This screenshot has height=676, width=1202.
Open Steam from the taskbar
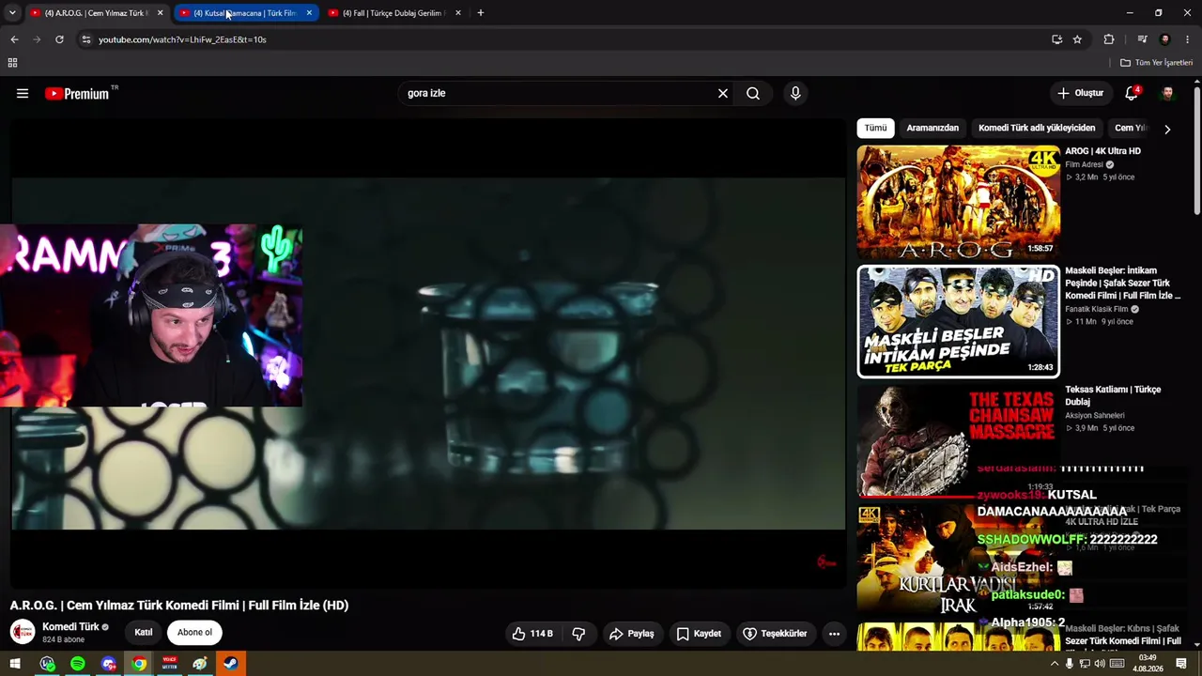click(230, 664)
